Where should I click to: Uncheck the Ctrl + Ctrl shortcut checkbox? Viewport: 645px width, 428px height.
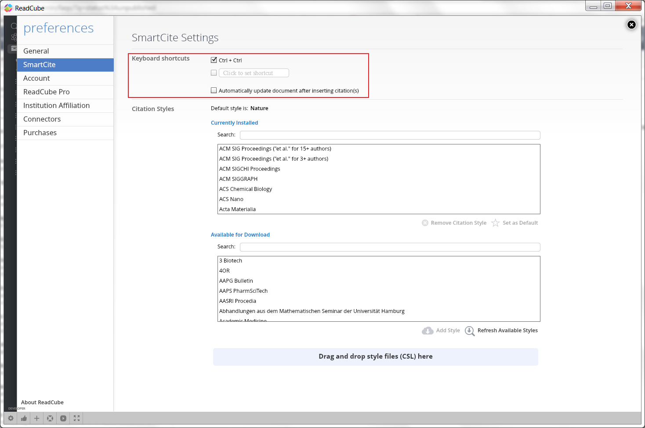(x=214, y=60)
